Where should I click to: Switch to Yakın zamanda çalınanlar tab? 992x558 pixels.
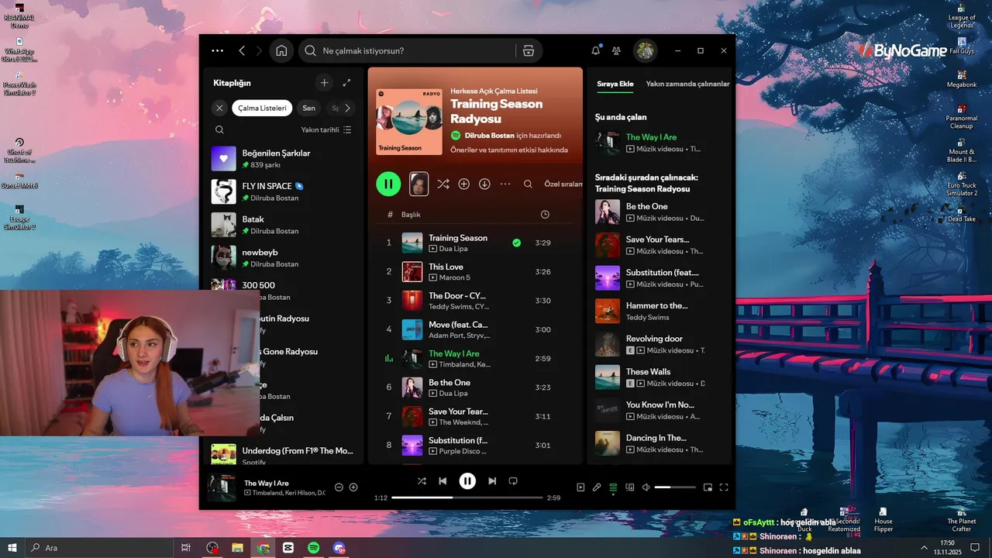[x=687, y=84]
